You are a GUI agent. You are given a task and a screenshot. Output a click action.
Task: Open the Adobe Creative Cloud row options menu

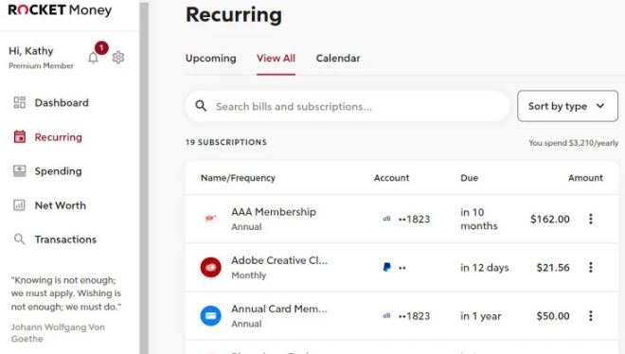(x=591, y=267)
